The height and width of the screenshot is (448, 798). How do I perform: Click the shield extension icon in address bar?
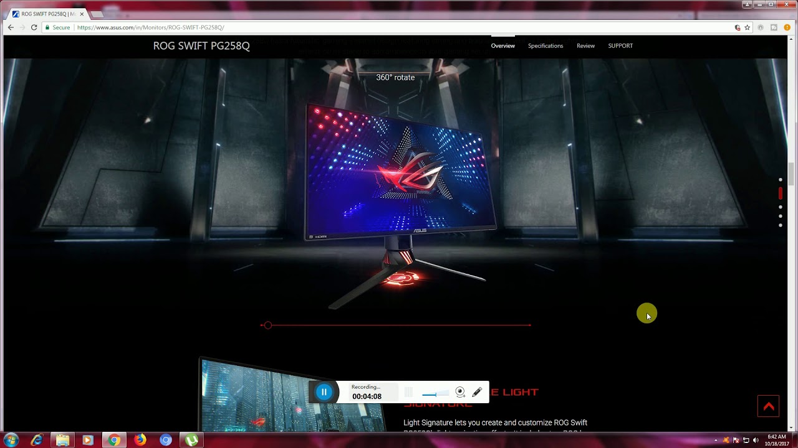click(x=738, y=27)
